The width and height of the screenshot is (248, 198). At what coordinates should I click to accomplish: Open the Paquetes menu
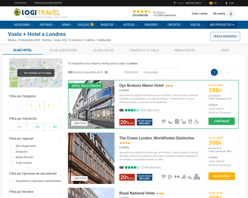click(x=108, y=24)
